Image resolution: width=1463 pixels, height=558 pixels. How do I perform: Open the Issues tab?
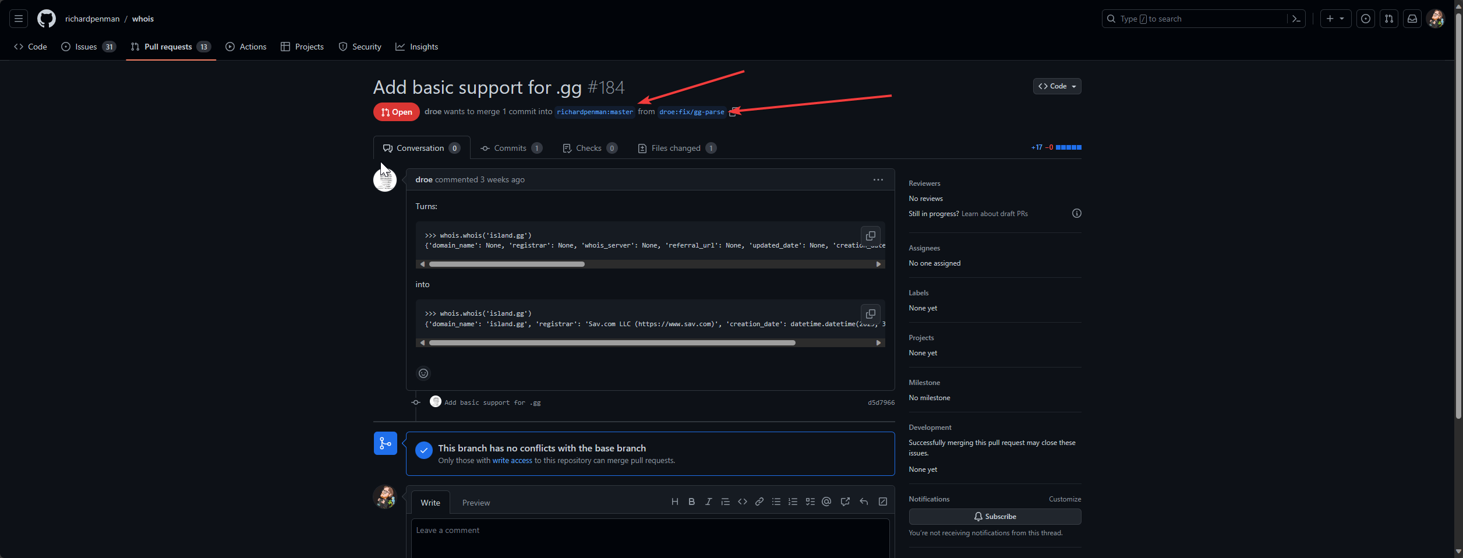[x=89, y=47]
